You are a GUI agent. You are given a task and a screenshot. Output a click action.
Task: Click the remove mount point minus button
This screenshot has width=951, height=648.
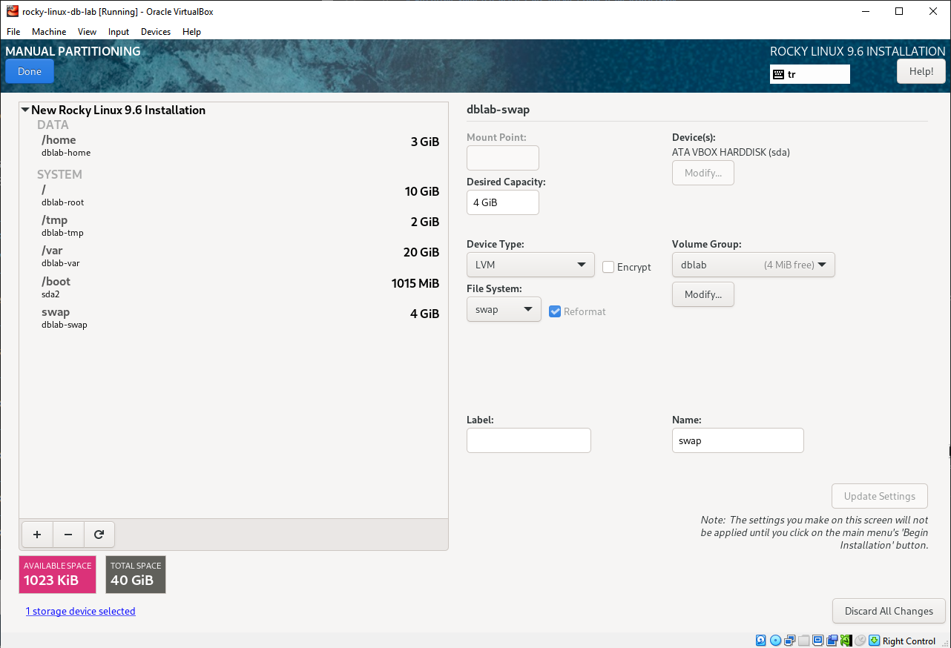(68, 534)
